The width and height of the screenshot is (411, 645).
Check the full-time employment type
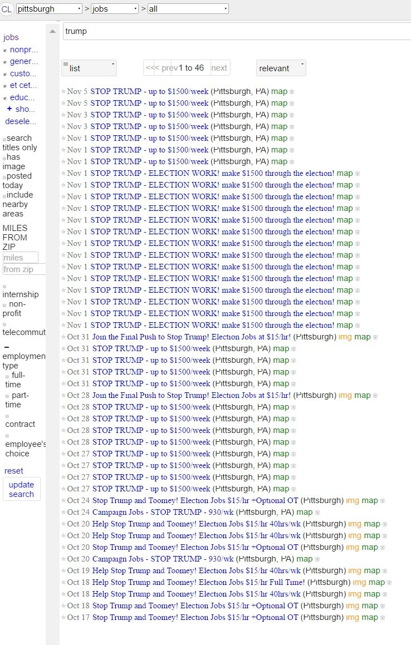pyautogui.click(x=7, y=376)
